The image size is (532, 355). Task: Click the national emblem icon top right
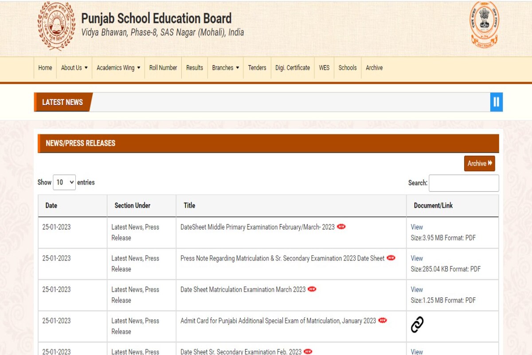(484, 24)
